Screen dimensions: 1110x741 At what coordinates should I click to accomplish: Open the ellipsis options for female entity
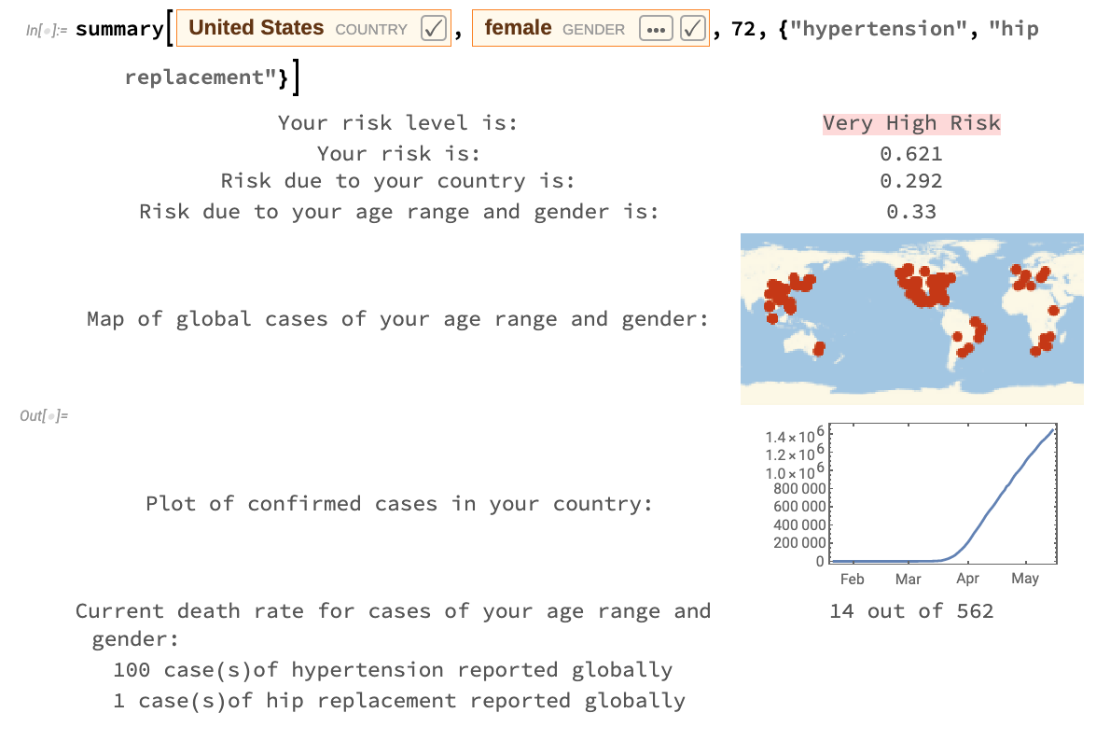point(656,29)
